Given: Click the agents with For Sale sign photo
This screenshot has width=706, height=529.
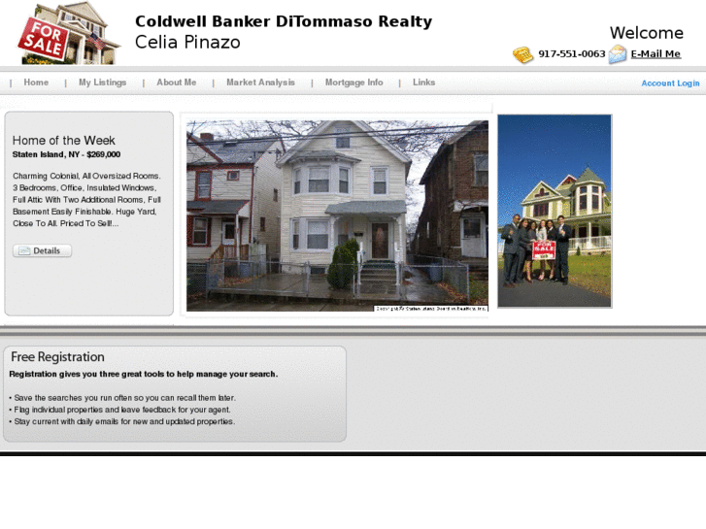Looking at the screenshot, I should pyautogui.click(x=555, y=212).
